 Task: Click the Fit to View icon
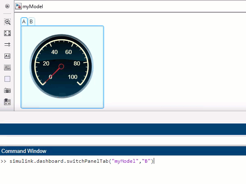click(7, 33)
